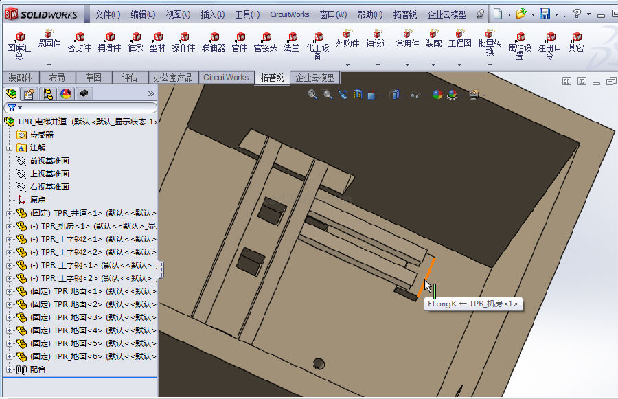The height and width of the screenshot is (399, 618).
Task: Open the PropertyManager panel tab
Action: point(29,94)
